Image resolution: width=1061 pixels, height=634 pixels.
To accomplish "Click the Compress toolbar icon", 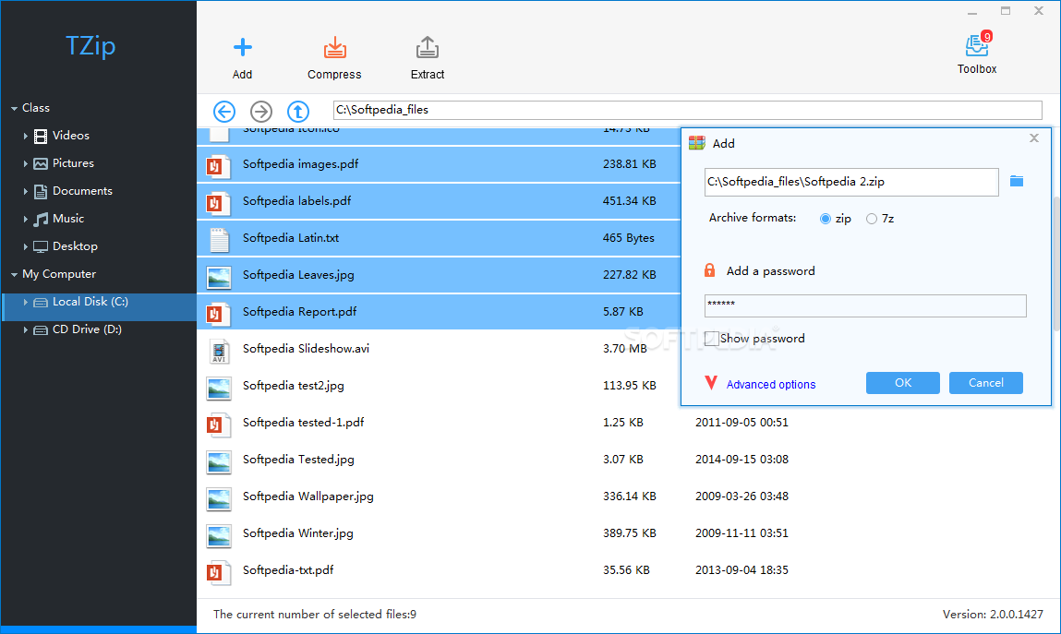I will 334,48.
